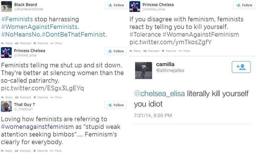Reply to That Guy T's tweet
Screen dimensions: 257x154
7,151
